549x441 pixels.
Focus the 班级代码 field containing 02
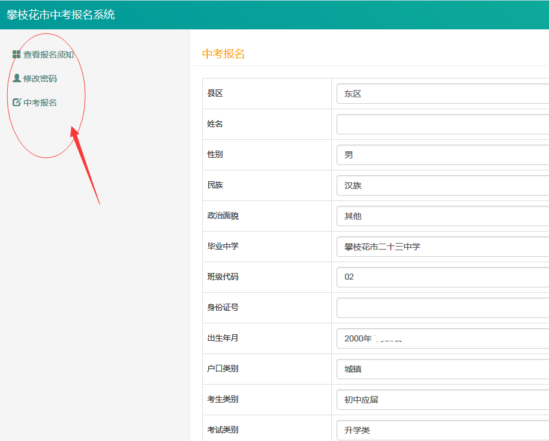pos(442,277)
